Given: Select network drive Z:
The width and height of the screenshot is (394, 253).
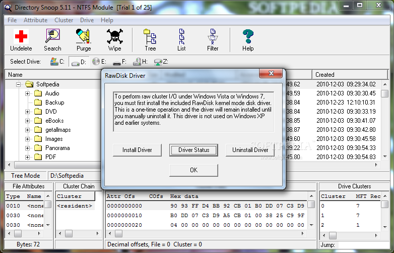Looking at the screenshot, I should 161,62.
